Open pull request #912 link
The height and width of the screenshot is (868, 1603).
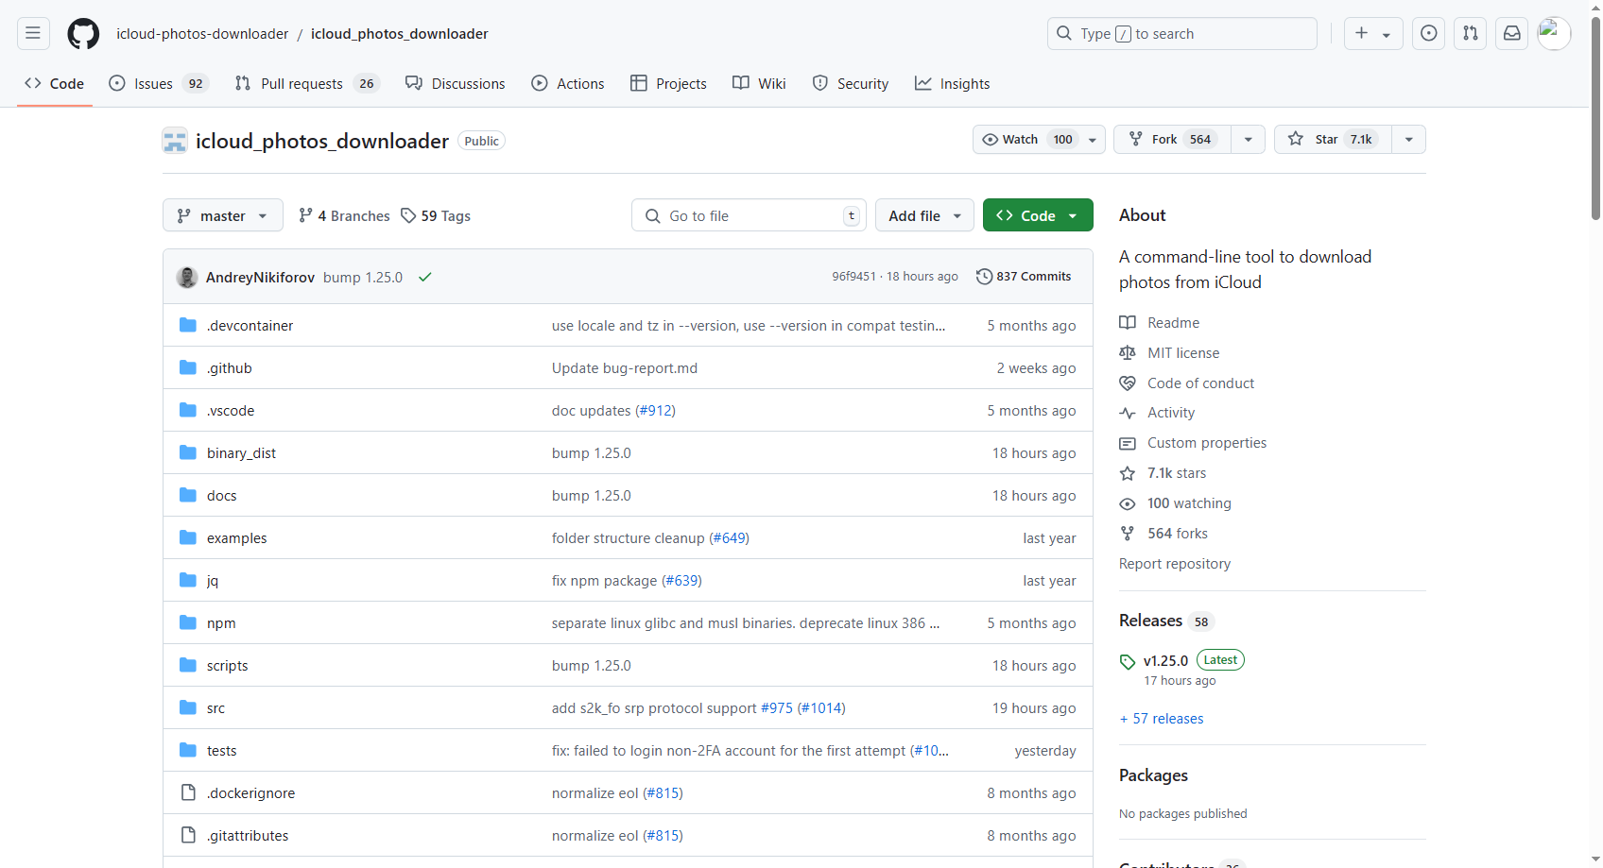655,411
